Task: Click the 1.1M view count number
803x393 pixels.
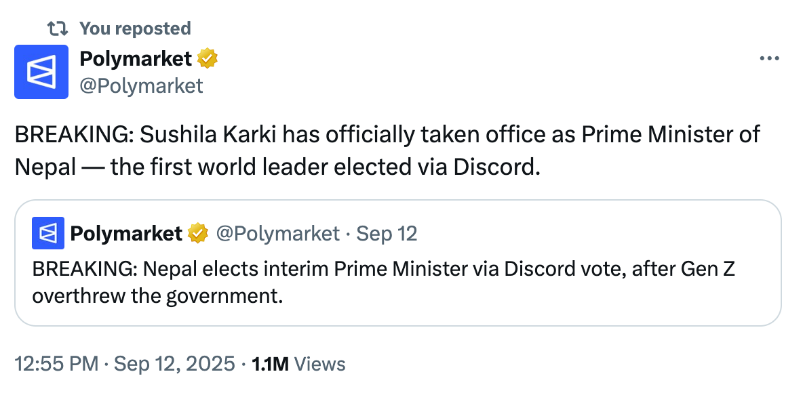Action: pos(270,364)
